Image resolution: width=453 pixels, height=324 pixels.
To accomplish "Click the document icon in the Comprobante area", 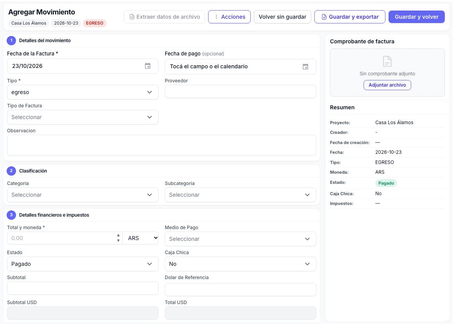I will [x=387, y=62].
